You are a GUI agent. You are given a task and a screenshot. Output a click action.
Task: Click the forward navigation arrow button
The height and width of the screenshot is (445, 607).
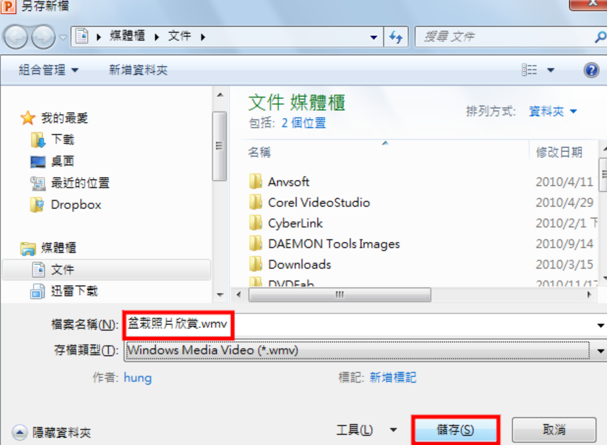[x=43, y=37]
